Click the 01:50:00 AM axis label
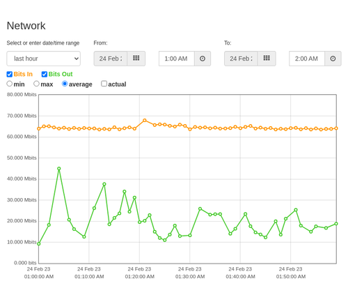The width and height of the screenshot is (348, 281). (291, 277)
